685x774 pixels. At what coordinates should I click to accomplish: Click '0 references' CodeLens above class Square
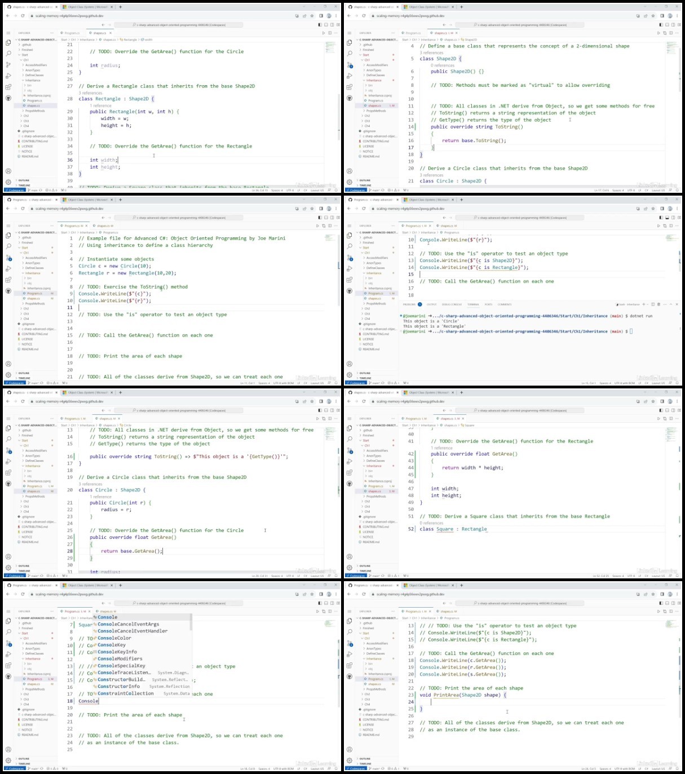coord(431,523)
